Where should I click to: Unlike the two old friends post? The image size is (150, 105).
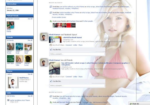(75, 77)
